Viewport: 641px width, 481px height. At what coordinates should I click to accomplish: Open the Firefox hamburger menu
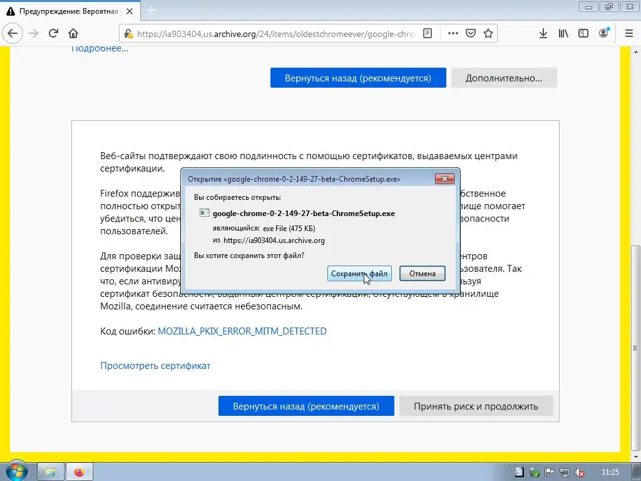(x=629, y=34)
